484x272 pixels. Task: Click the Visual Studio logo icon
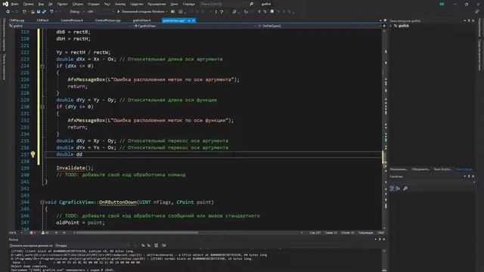pyautogui.click(x=5, y=4)
